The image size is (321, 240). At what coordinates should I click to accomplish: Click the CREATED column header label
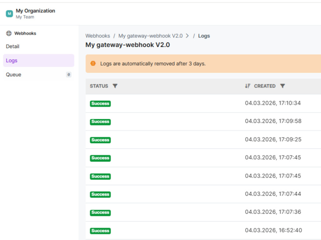(x=265, y=86)
